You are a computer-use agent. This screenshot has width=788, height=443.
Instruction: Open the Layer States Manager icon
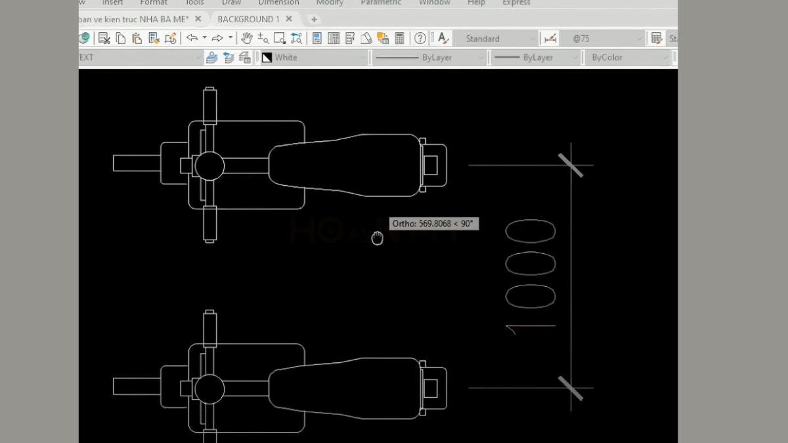point(244,57)
